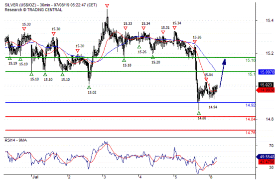276x181 pixels.
Task: Click the blue 14.92 pivot line label
Action: (250, 105)
